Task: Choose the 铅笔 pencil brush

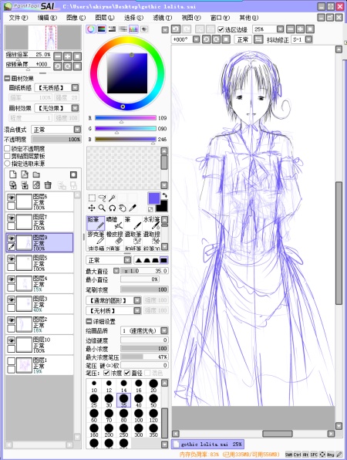Action: pyautogui.click(x=96, y=223)
